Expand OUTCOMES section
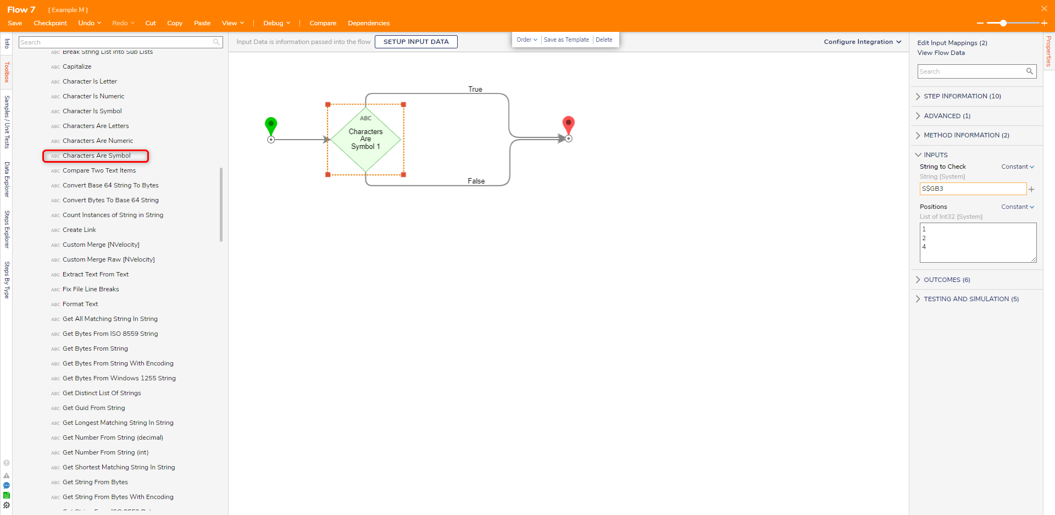This screenshot has width=1055, height=515. [946, 280]
